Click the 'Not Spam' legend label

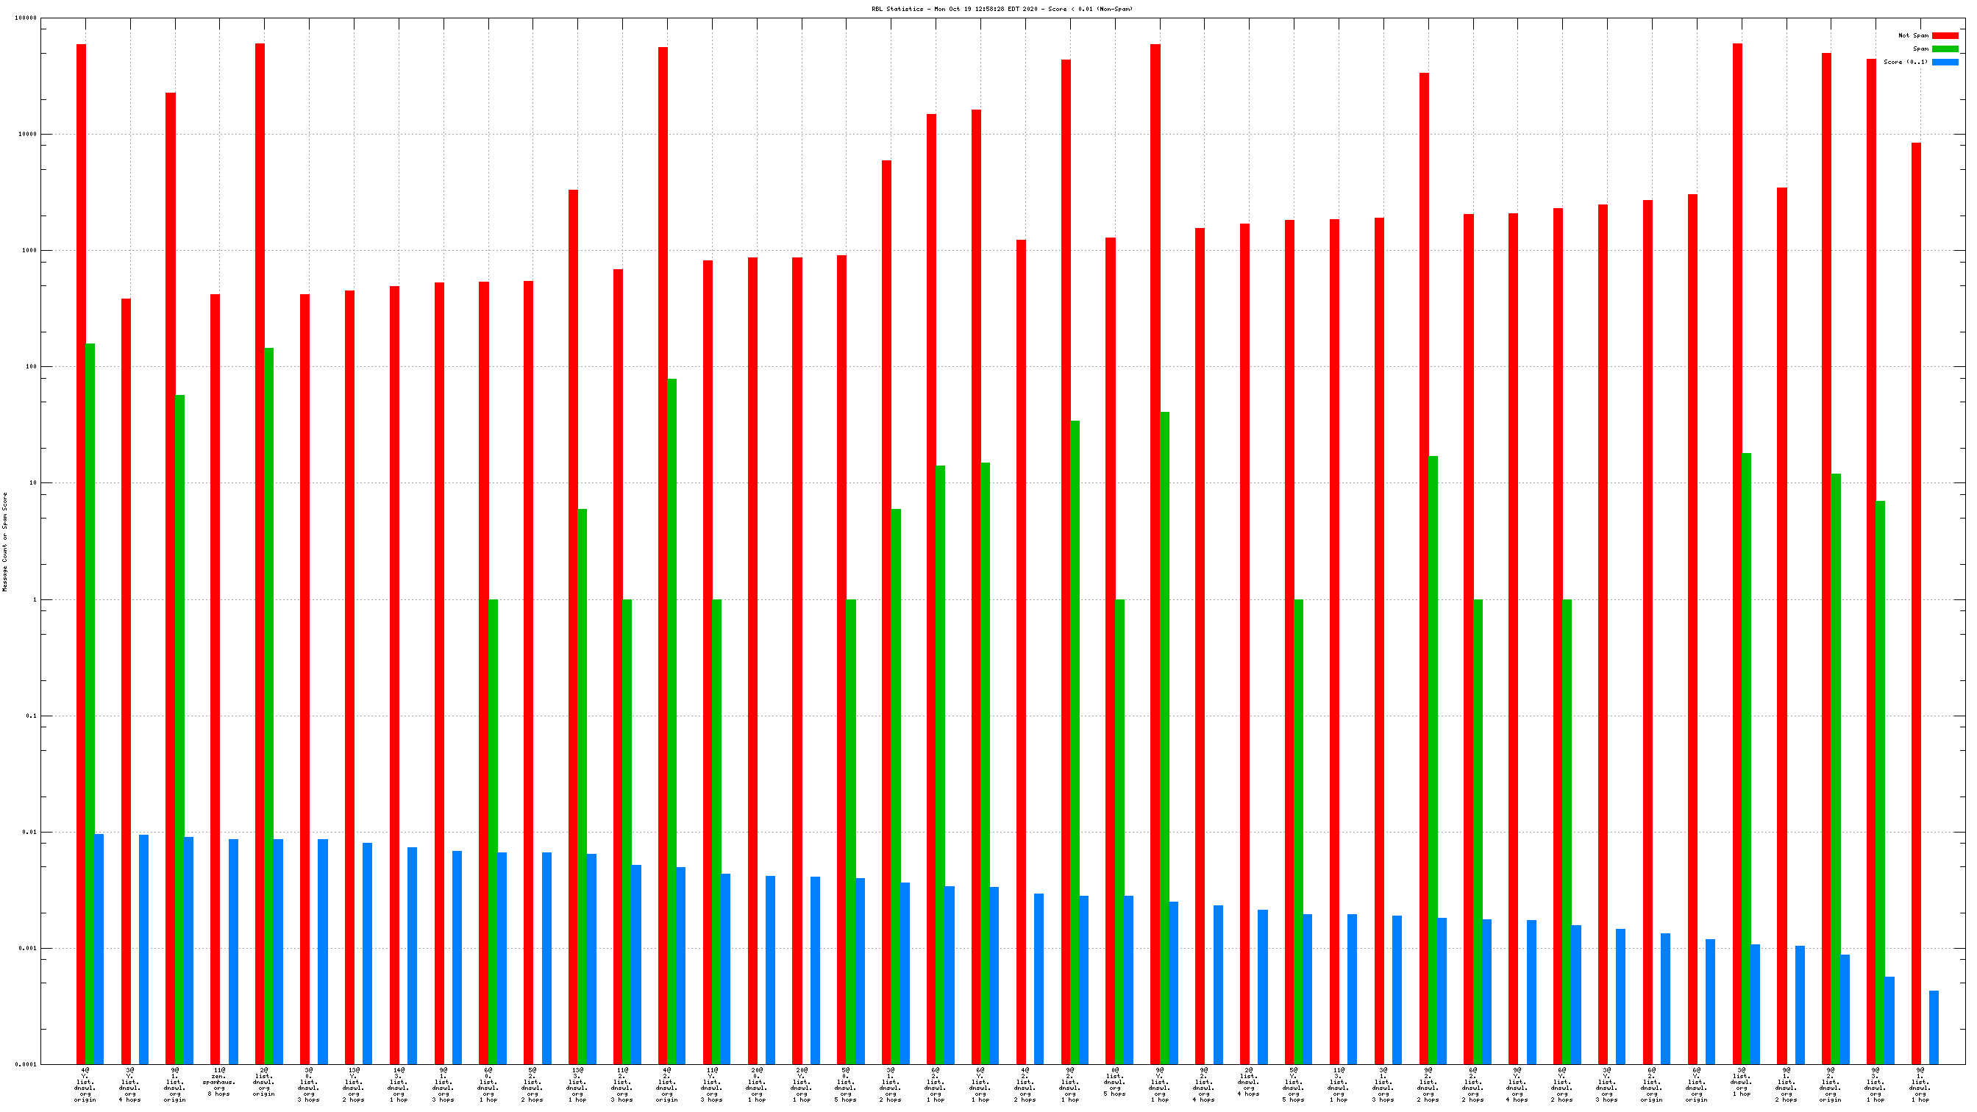click(1912, 35)
